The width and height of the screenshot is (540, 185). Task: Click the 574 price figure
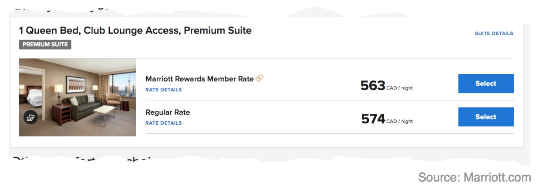tap(373, 119)
